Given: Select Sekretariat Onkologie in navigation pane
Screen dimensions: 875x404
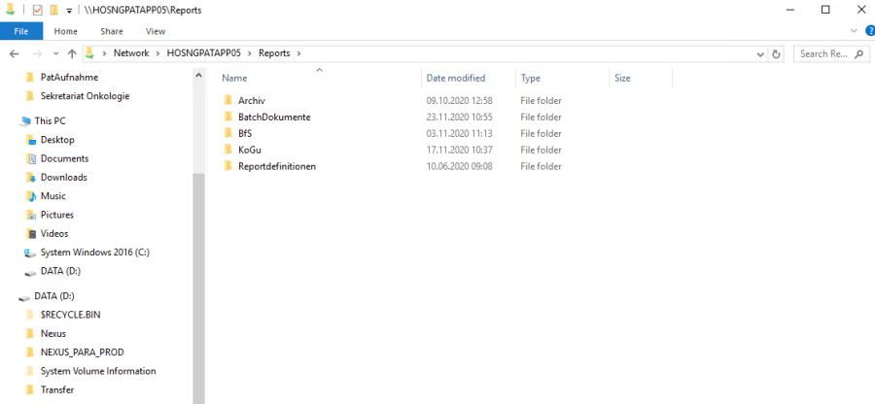Looking at the screenshot, I should 85,96.
